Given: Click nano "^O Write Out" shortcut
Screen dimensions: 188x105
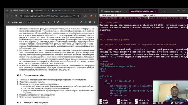Looking at the screenshot, I should [125, 100].
